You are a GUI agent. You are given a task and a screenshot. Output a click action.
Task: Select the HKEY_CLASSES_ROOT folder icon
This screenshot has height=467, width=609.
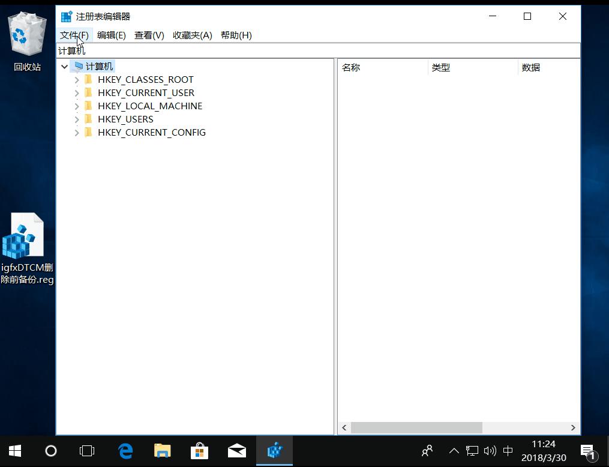pyautogui.click(x=89, y=79)
